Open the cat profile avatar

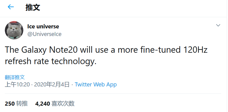(x=14, y=30)
